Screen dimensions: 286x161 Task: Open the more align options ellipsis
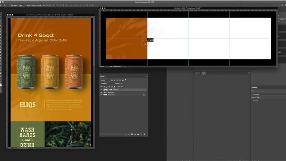[71, 5]
